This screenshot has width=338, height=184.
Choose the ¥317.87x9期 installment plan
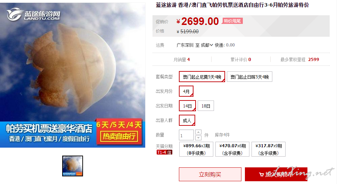pyautogui.click(x=269, y=149)
